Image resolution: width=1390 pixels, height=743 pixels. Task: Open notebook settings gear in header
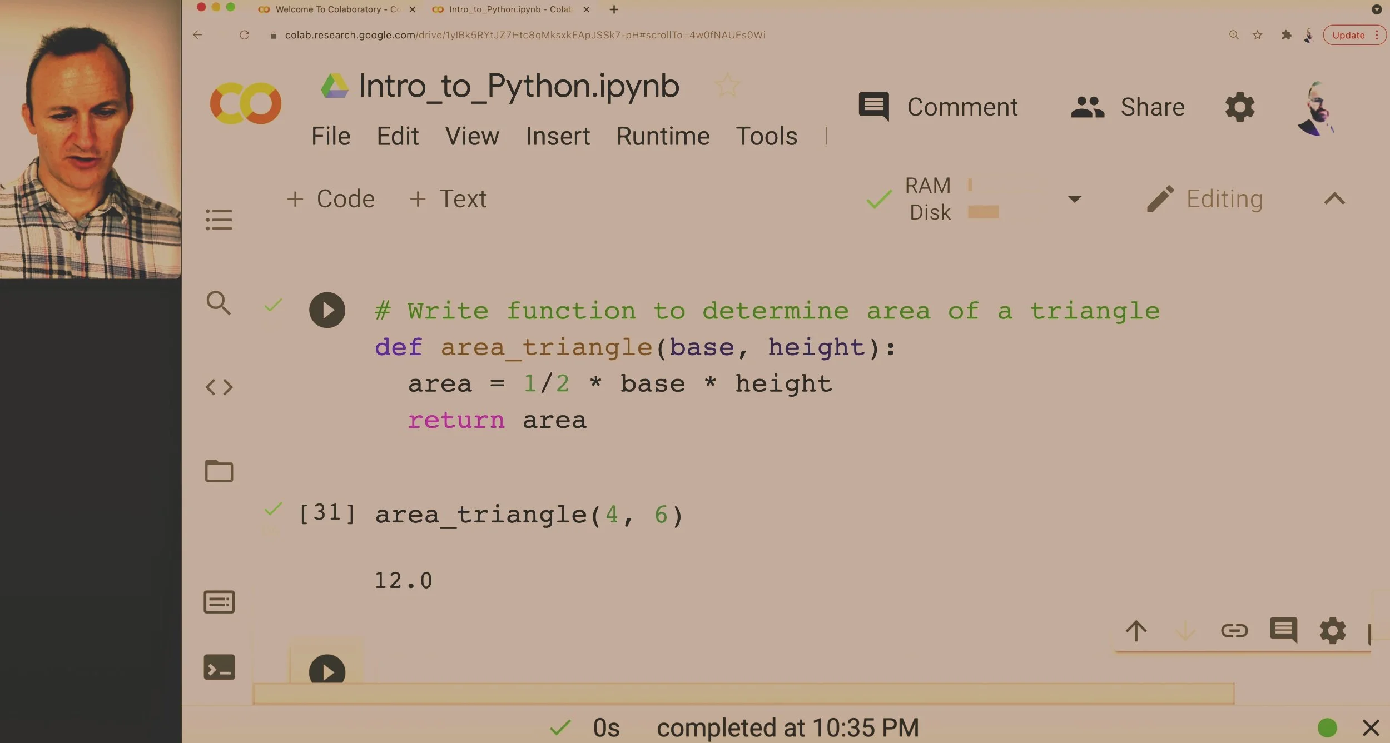click(1240, 107)
